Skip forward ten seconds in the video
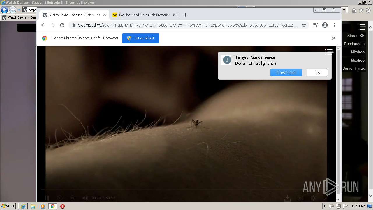Viewport: 373px width, 210px height. coord(73,198)
